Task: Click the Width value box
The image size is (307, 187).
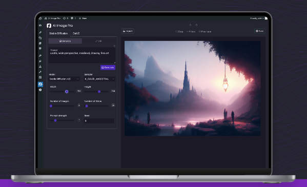Action: point(79,91)
